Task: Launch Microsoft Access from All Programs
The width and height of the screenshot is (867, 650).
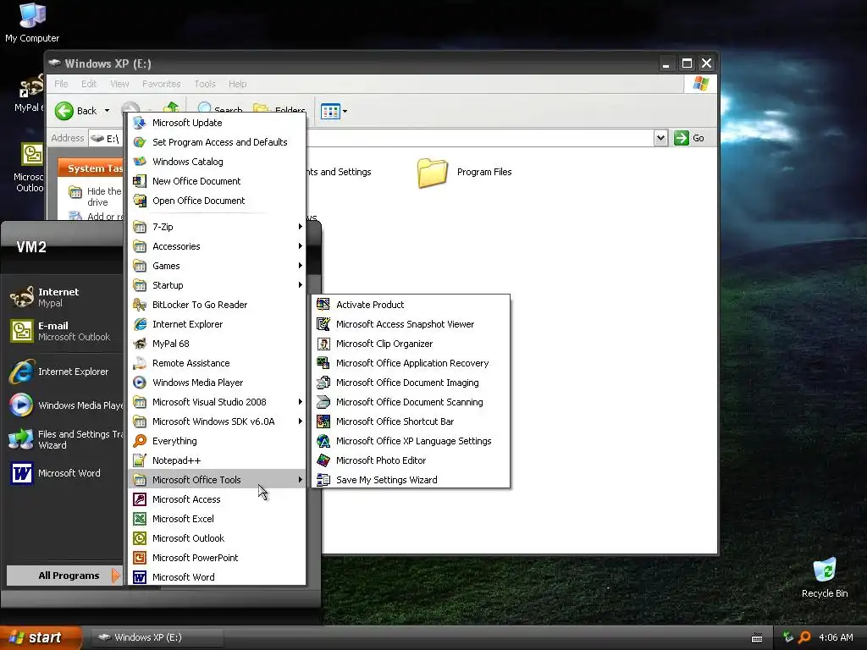Action: click(218, 499)
